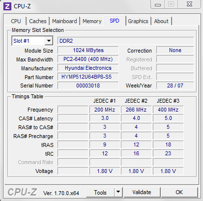Click the tRAS value 9
Viewport: 203px width, 201px height.
105,144
